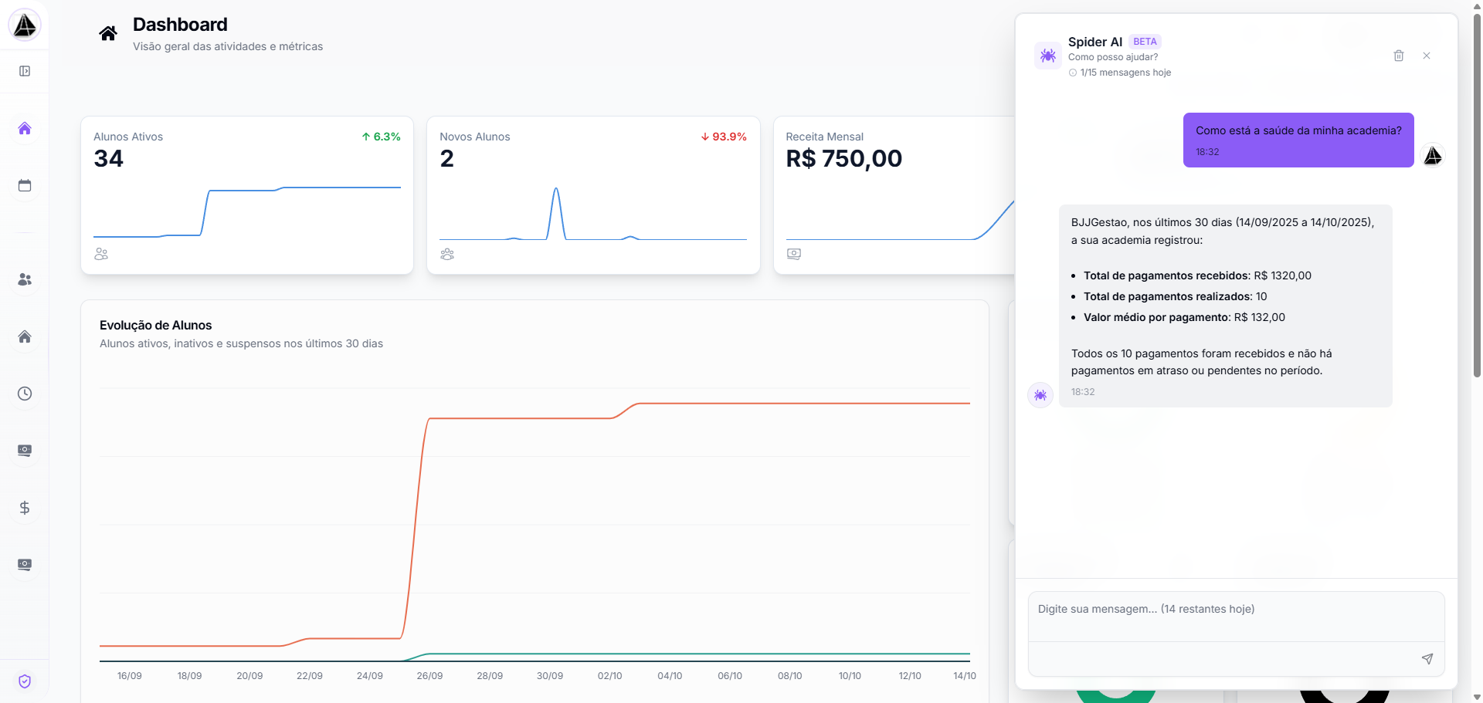1483x703 pixels.
Task: Close the Spider AI chat panel
Action: [x=1427, y=56]
